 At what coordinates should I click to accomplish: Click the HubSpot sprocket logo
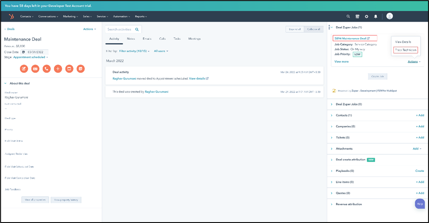(x=11, y=16)
